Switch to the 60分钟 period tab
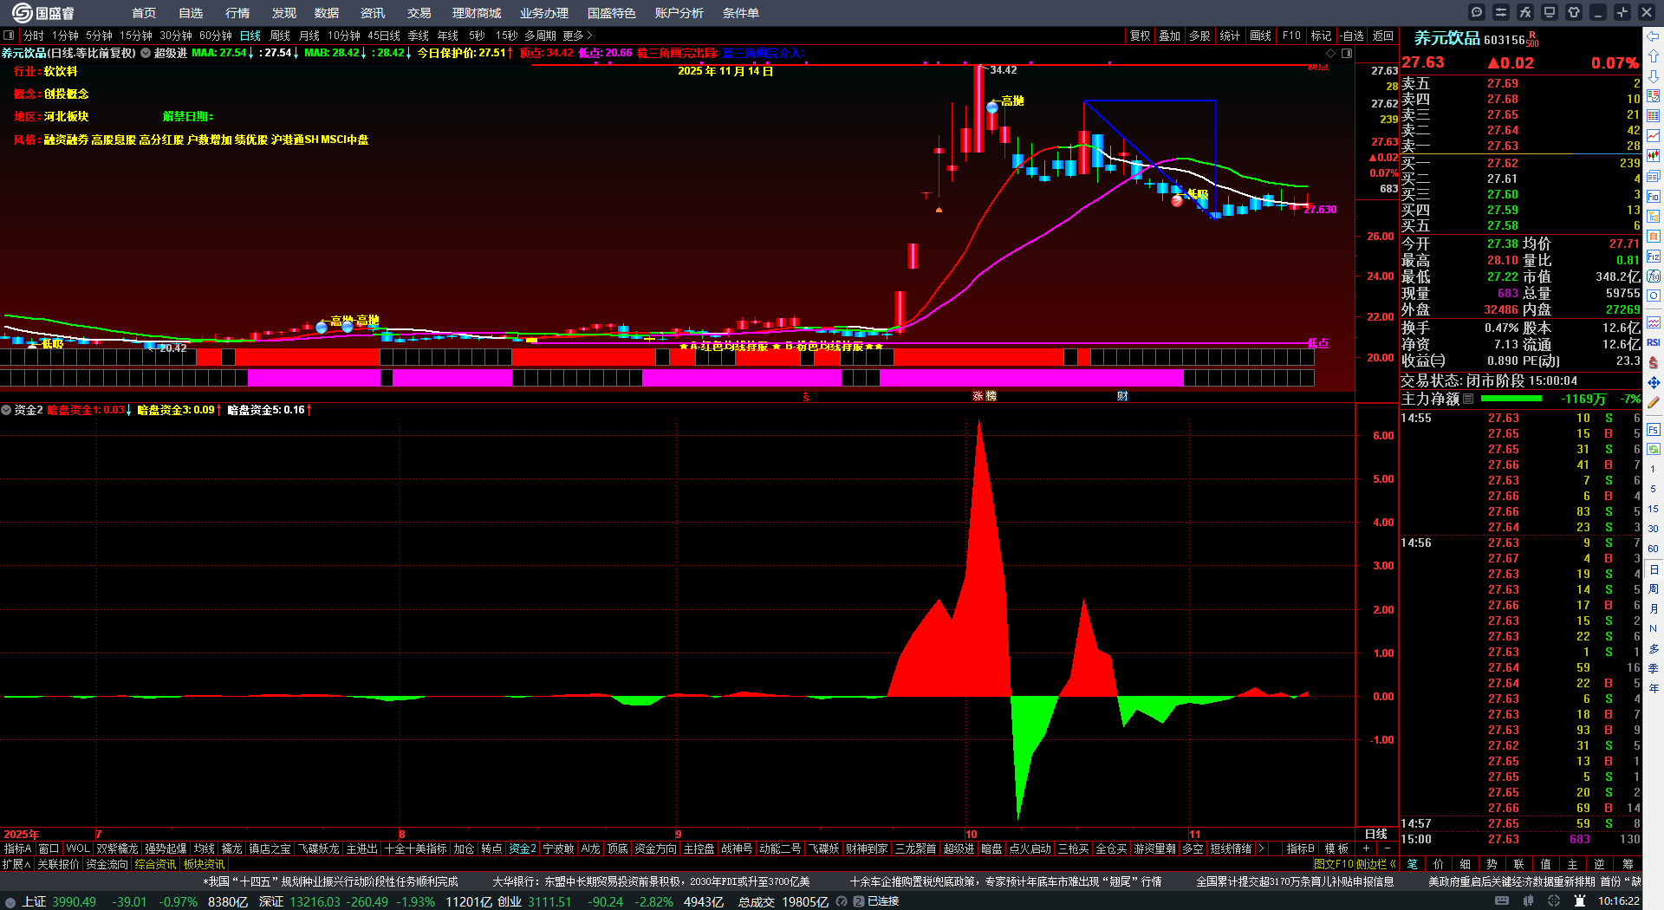Screen dimensions: 1664x910 216,36
